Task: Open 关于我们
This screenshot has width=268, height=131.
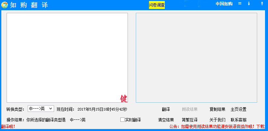Action: pyautogui.click(x=218, y=120)
